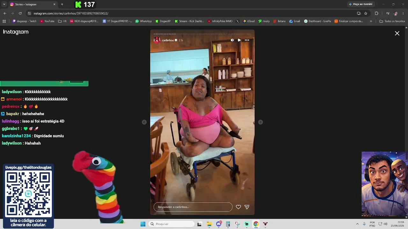The image size is (408, 229).
Task: Open the Chrome profile avatar menu
Action: coord(396,13)
